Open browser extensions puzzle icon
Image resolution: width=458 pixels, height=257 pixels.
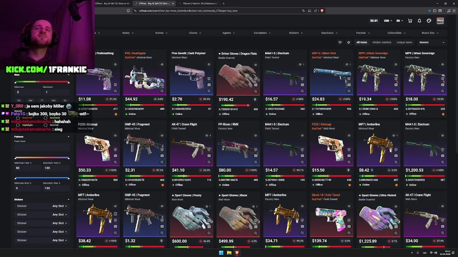(x=435, y=11)
